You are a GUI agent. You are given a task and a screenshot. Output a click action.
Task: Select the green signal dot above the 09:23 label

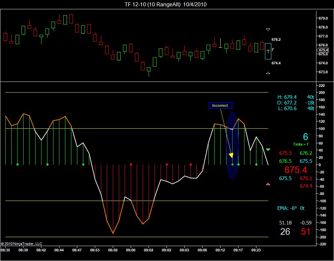(x=256, y=164)
